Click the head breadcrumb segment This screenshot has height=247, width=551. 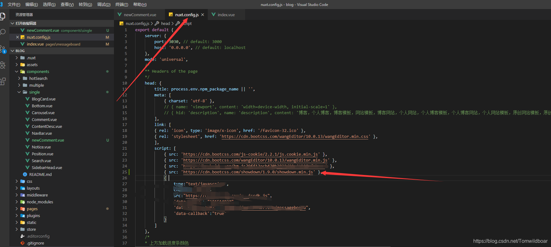[x=165, y=23]
